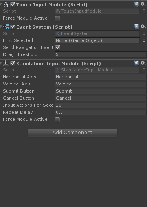Toggle Send Navigation Events checkbox
The height and width of the screenshot is (207, 147).
coord(57,47)
